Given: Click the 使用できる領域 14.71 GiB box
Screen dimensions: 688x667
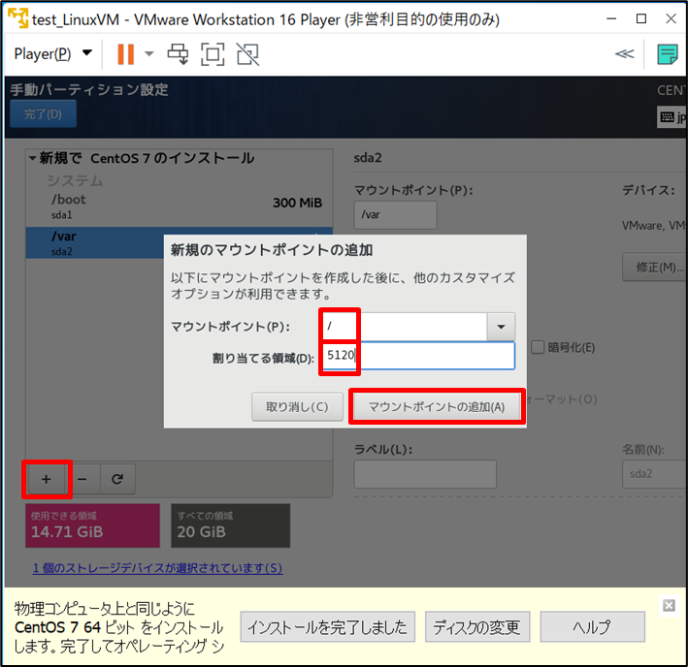Looking at the screenshot, I should (92, 525).
